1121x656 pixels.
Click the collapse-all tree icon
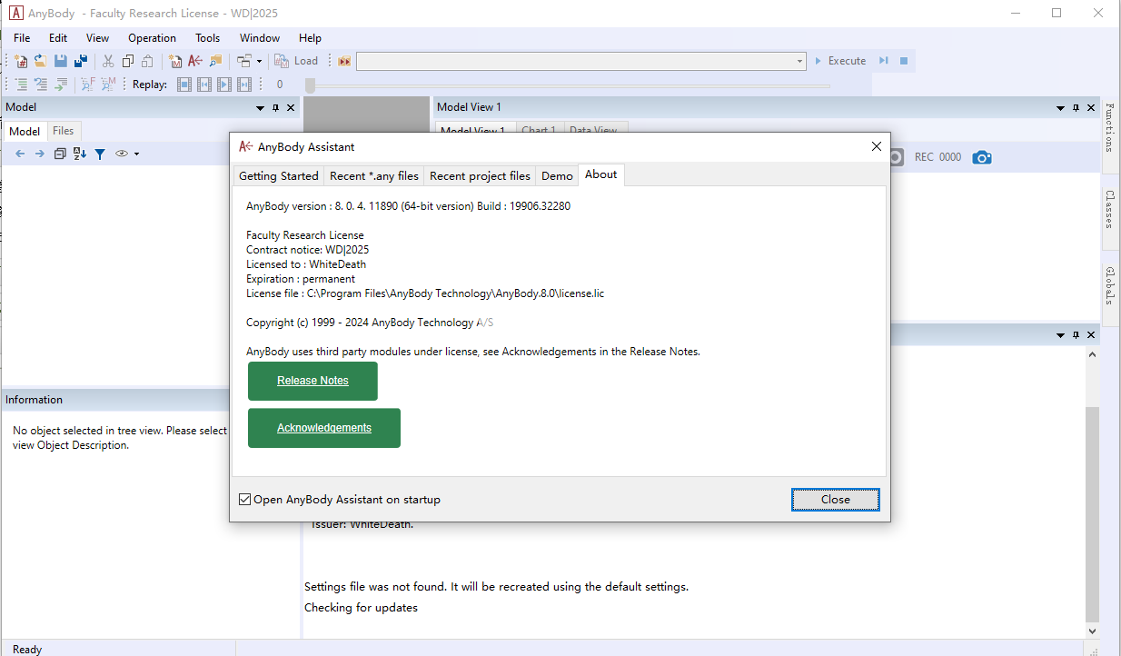pyautogui.click(x=60, y=154)
